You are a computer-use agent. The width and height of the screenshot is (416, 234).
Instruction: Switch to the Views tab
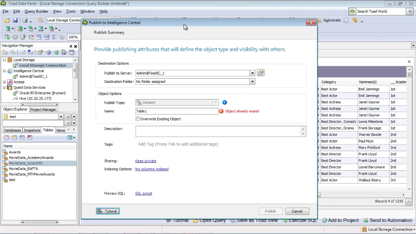pos(60,130)
